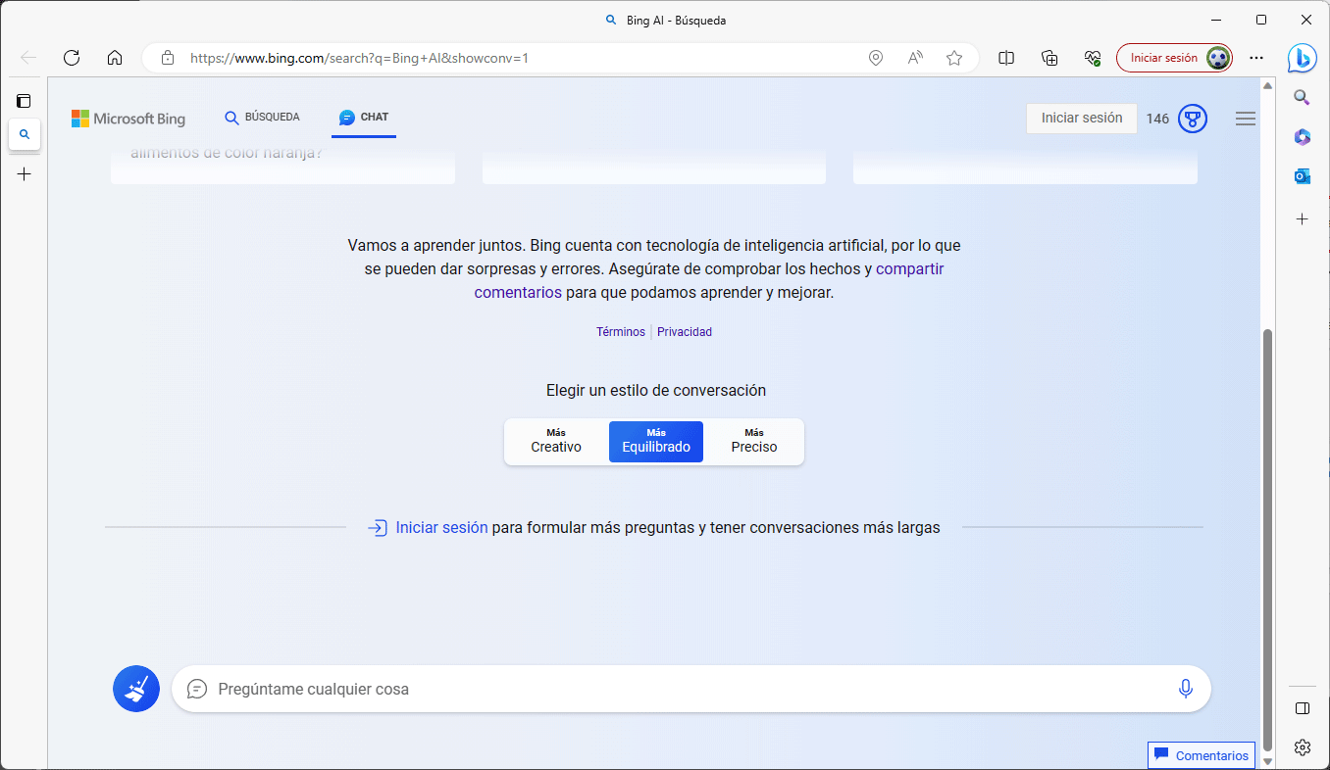The height and width of the screenshot is (770, 1330).
Task: Open the Bing Copilot sidebar icon
Action: 1303,58
